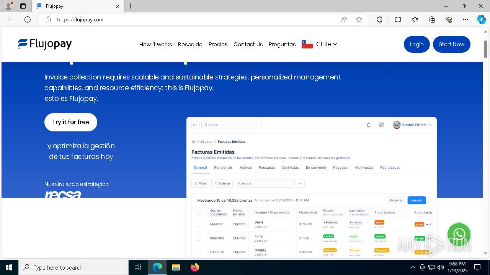Click the Login button
The width and height of the screenshot is (490, 275).
pyautogui.click(x=416, y=44)
